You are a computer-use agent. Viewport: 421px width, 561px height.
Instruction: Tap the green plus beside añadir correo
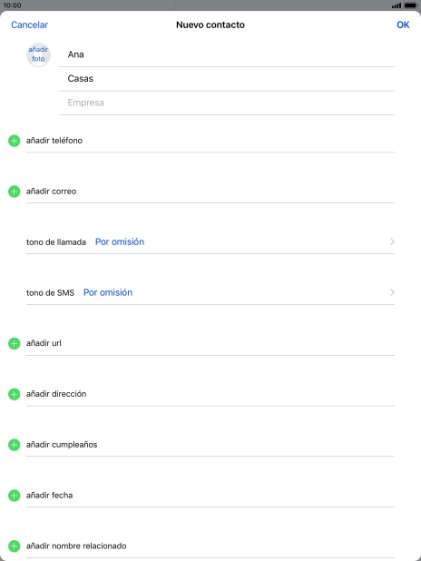click(x=14, y=192)
